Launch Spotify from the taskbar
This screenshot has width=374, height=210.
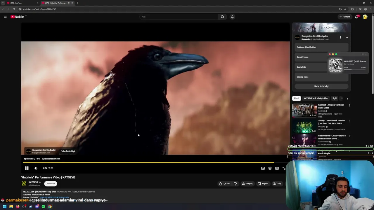(x=43, y=206)
